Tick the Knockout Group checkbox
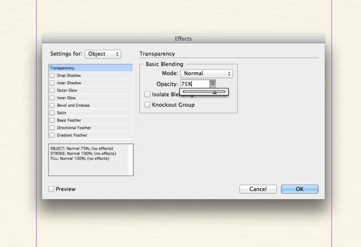Viewport: 361px width, 247px height. click(147, 105)
